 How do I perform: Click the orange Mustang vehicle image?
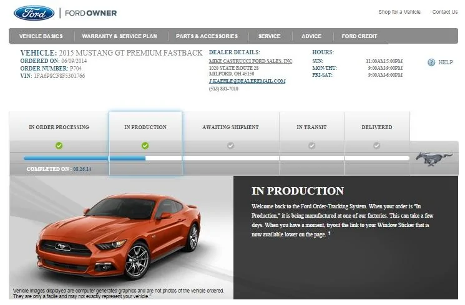tap(119, 236)
